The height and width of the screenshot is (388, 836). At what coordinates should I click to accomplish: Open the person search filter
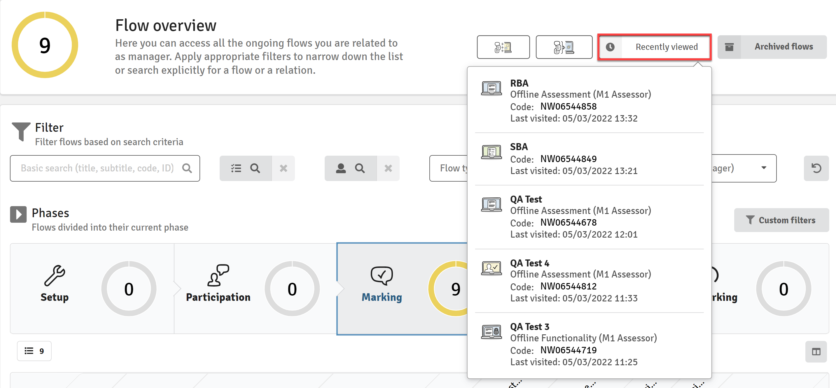351,168
